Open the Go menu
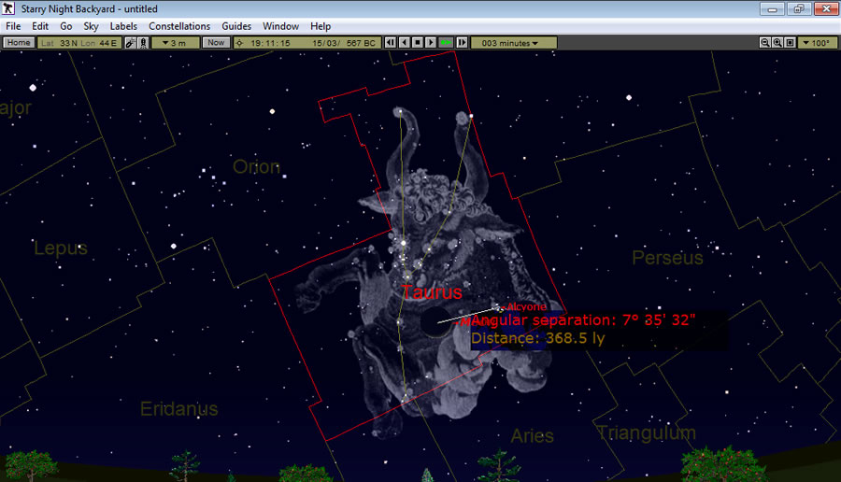 tap(66, 26)
